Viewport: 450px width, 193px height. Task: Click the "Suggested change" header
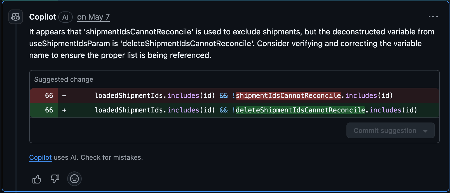(x=64, y=79)
